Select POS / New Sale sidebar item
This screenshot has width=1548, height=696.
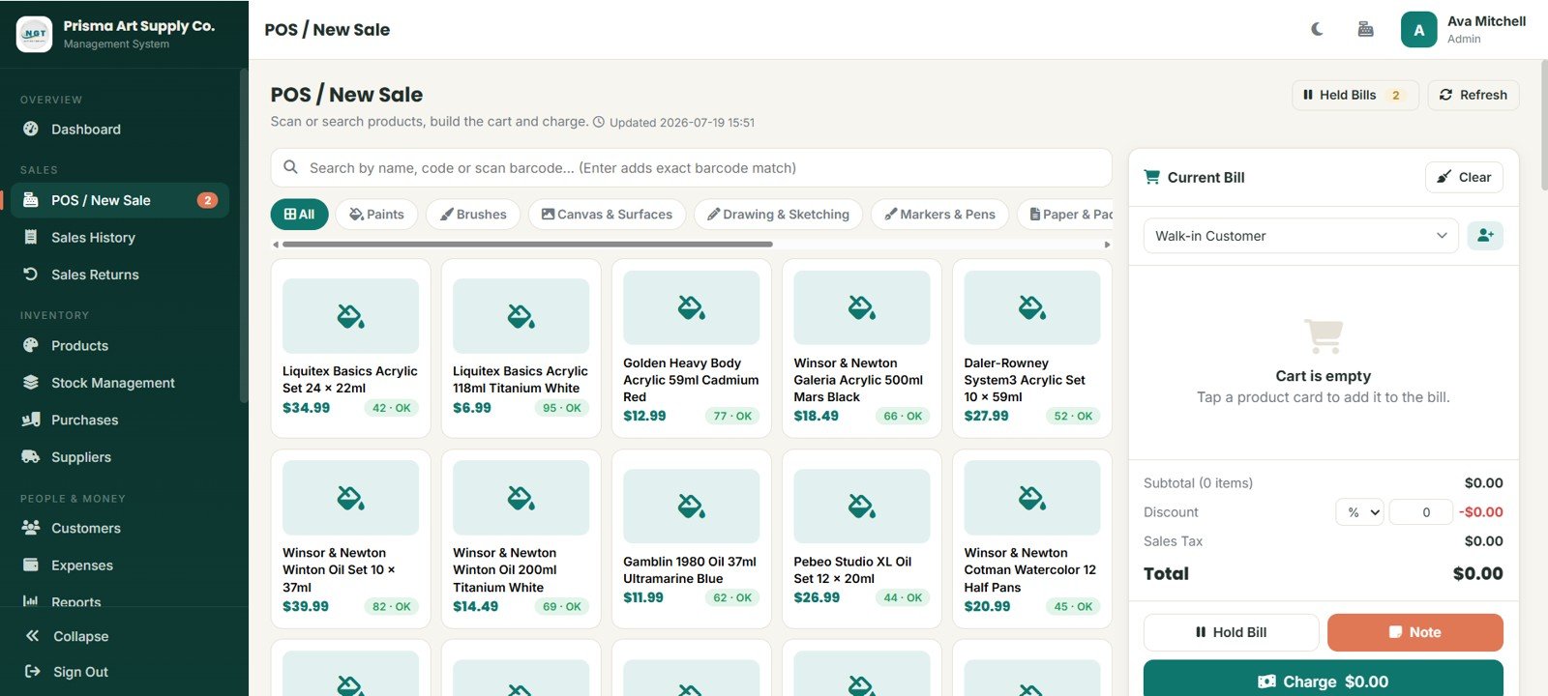click(120, 200)
